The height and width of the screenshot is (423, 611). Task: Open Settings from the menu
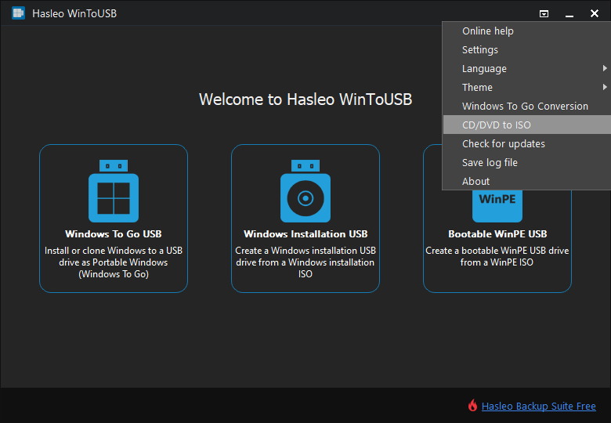pos(527,50)
